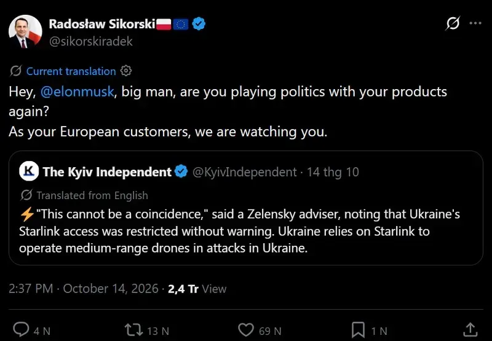This screenshot has height=341, width=492.
Task: Open the quoted tweet about Starlink
Action: (x=245, y=208)
